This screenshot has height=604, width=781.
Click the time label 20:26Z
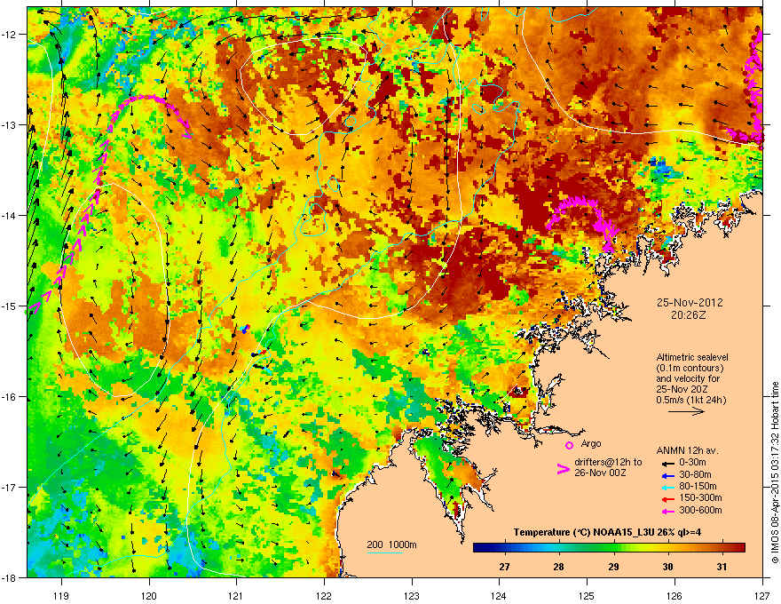pos(690,315)
